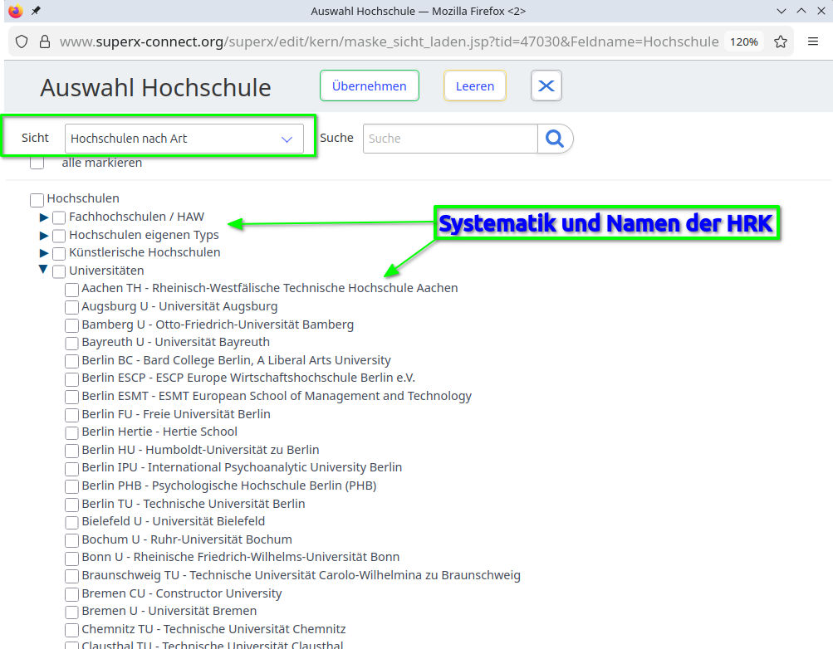
Task: Open the Sicht dropdown 'Hochschulen nach Art'
Action: click(x=184, y=139)
